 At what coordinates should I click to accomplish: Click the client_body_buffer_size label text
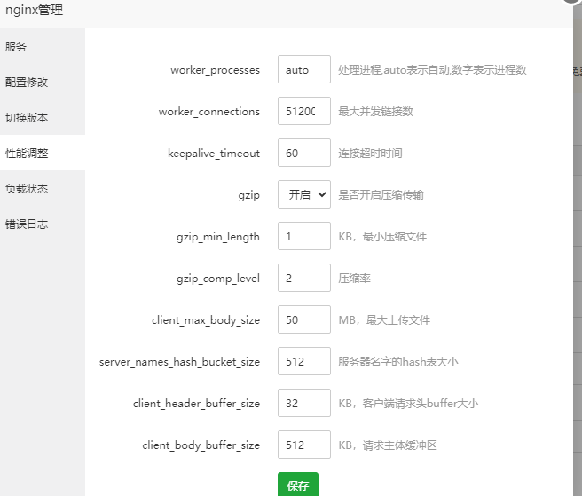click(x=201, y=445)
